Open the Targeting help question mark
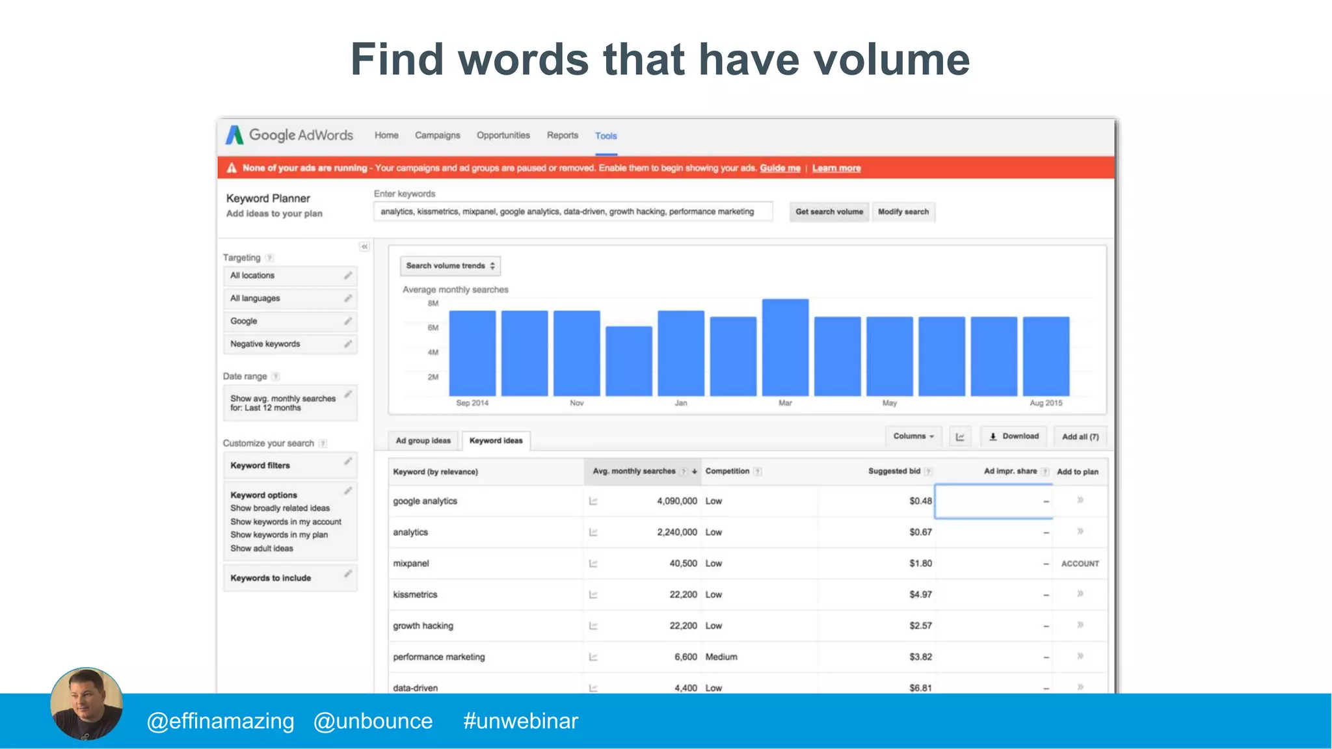 point(269,258)
